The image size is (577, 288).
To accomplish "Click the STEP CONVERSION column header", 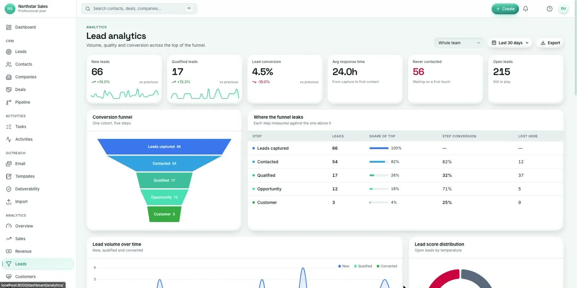I will pyautogui.click(x=459, y=136).
